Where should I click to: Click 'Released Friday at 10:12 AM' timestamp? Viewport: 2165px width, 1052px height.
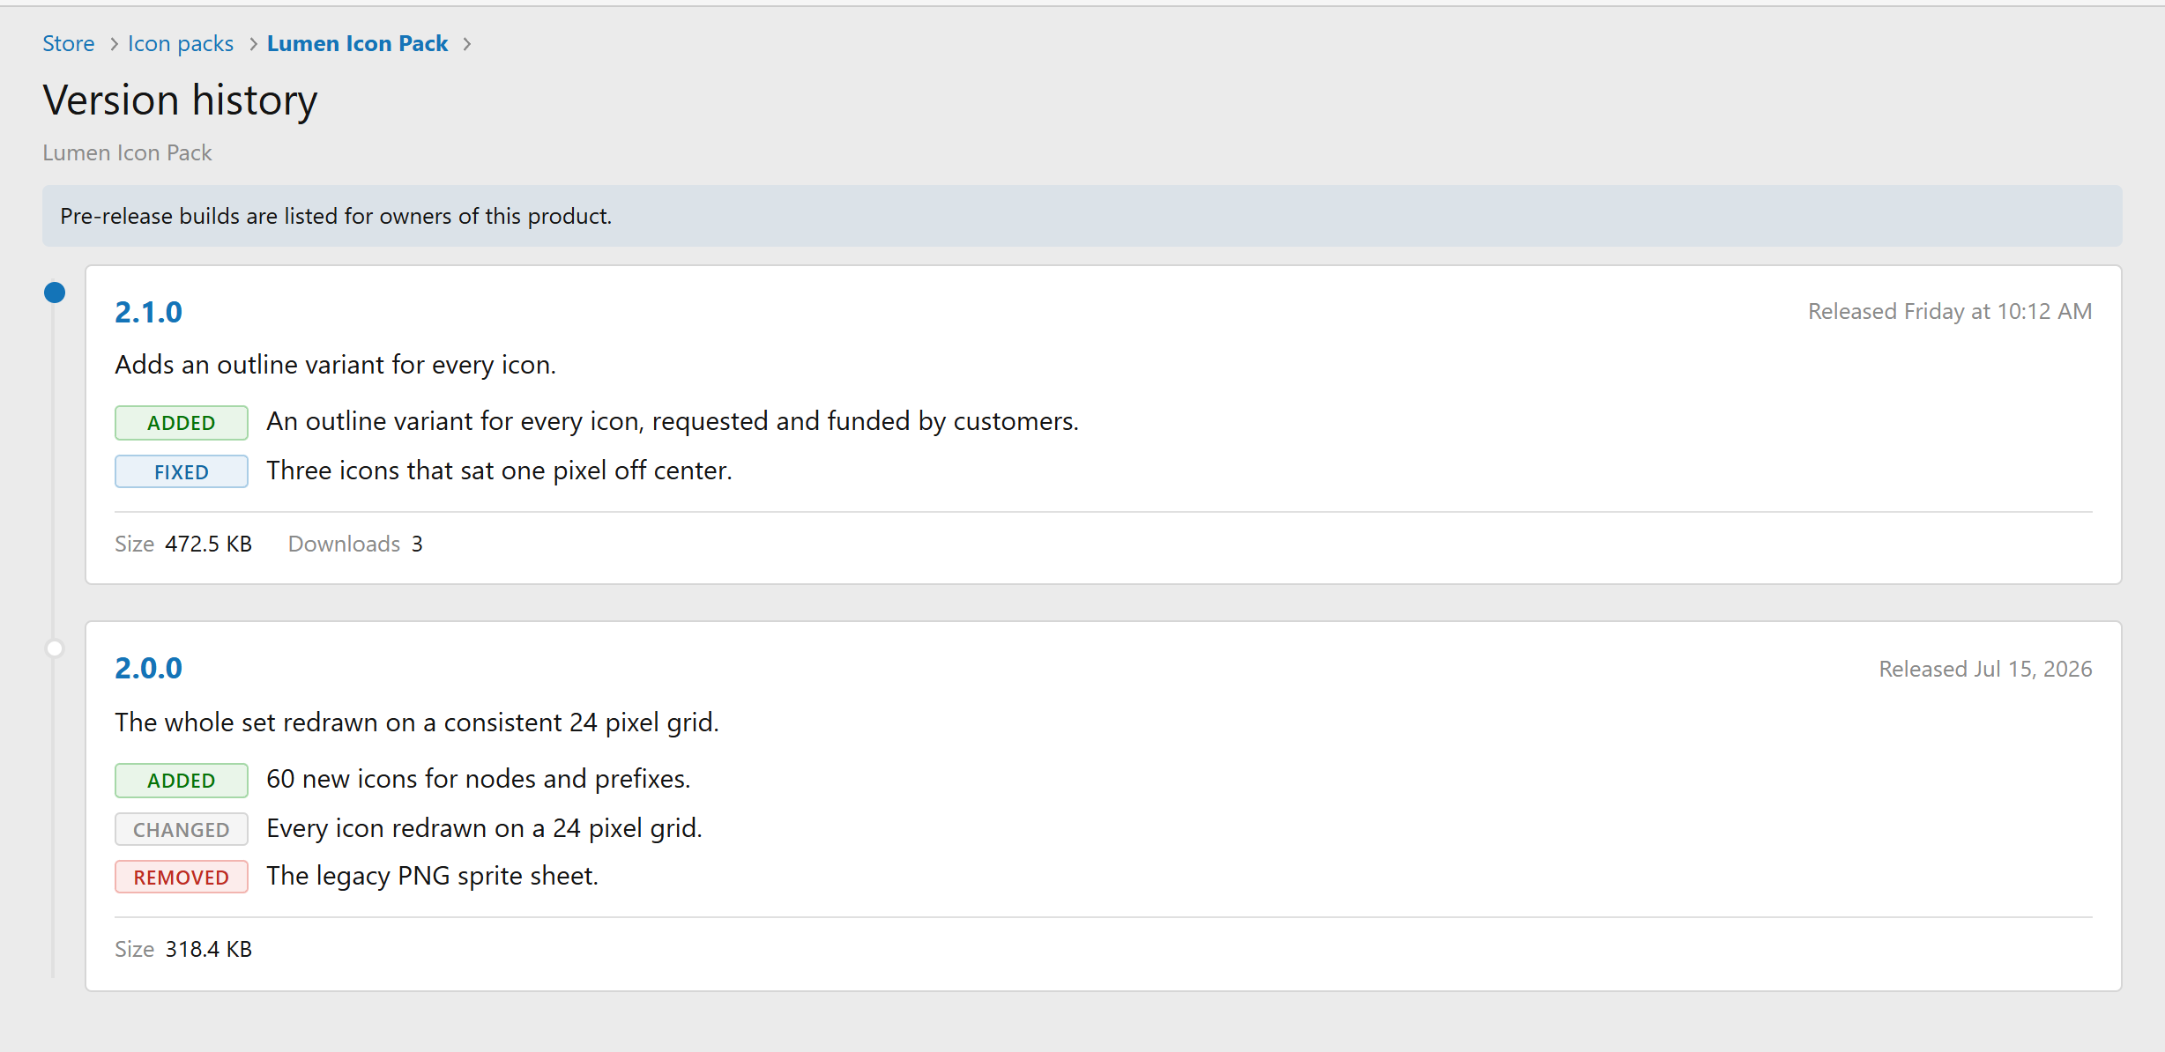1950,311
